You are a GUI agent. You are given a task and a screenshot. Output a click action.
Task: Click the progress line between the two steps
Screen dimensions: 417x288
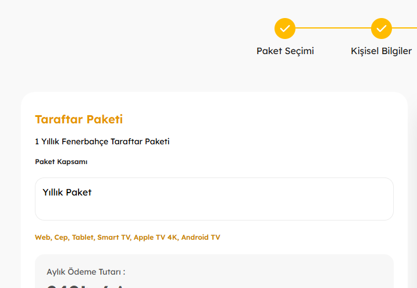[x=333, y=28]
